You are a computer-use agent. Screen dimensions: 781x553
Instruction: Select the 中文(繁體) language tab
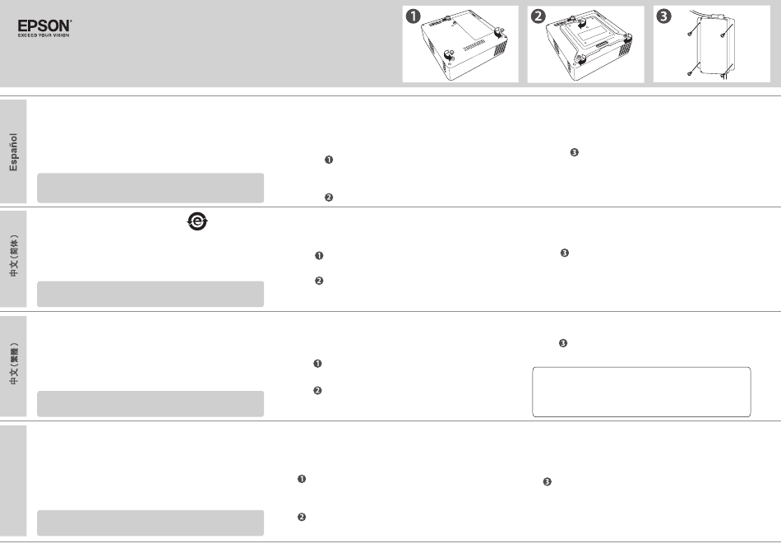tap(13, 366)
